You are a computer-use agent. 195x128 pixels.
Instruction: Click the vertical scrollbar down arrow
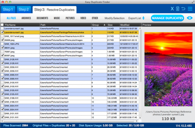pos(140,118)
